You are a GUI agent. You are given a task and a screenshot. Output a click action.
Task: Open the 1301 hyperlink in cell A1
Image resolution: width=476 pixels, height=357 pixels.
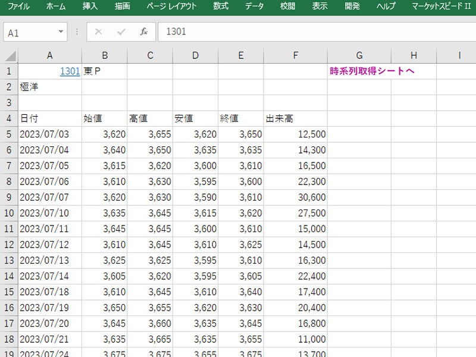[70, 71]
